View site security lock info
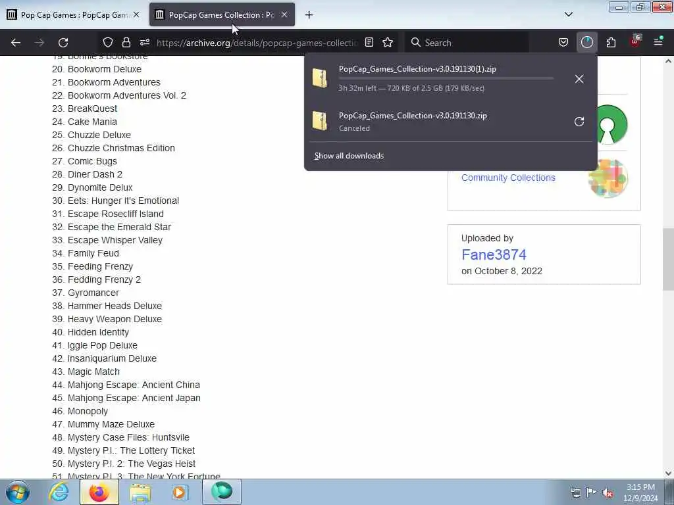The height and width of the screenshot is (505, 674). (x=126, y=42)
